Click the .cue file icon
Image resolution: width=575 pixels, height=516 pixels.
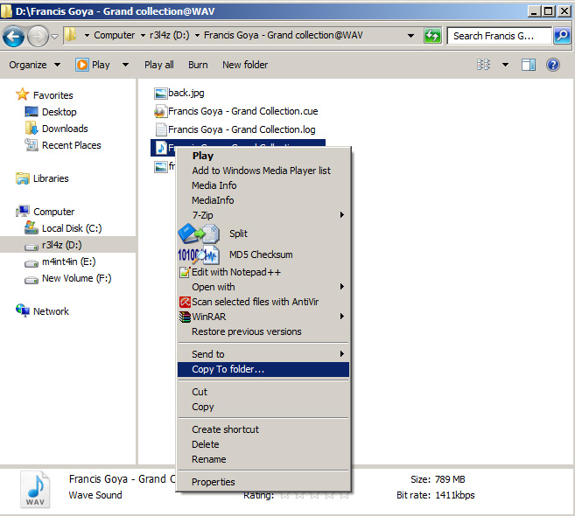tap(160, 111)
